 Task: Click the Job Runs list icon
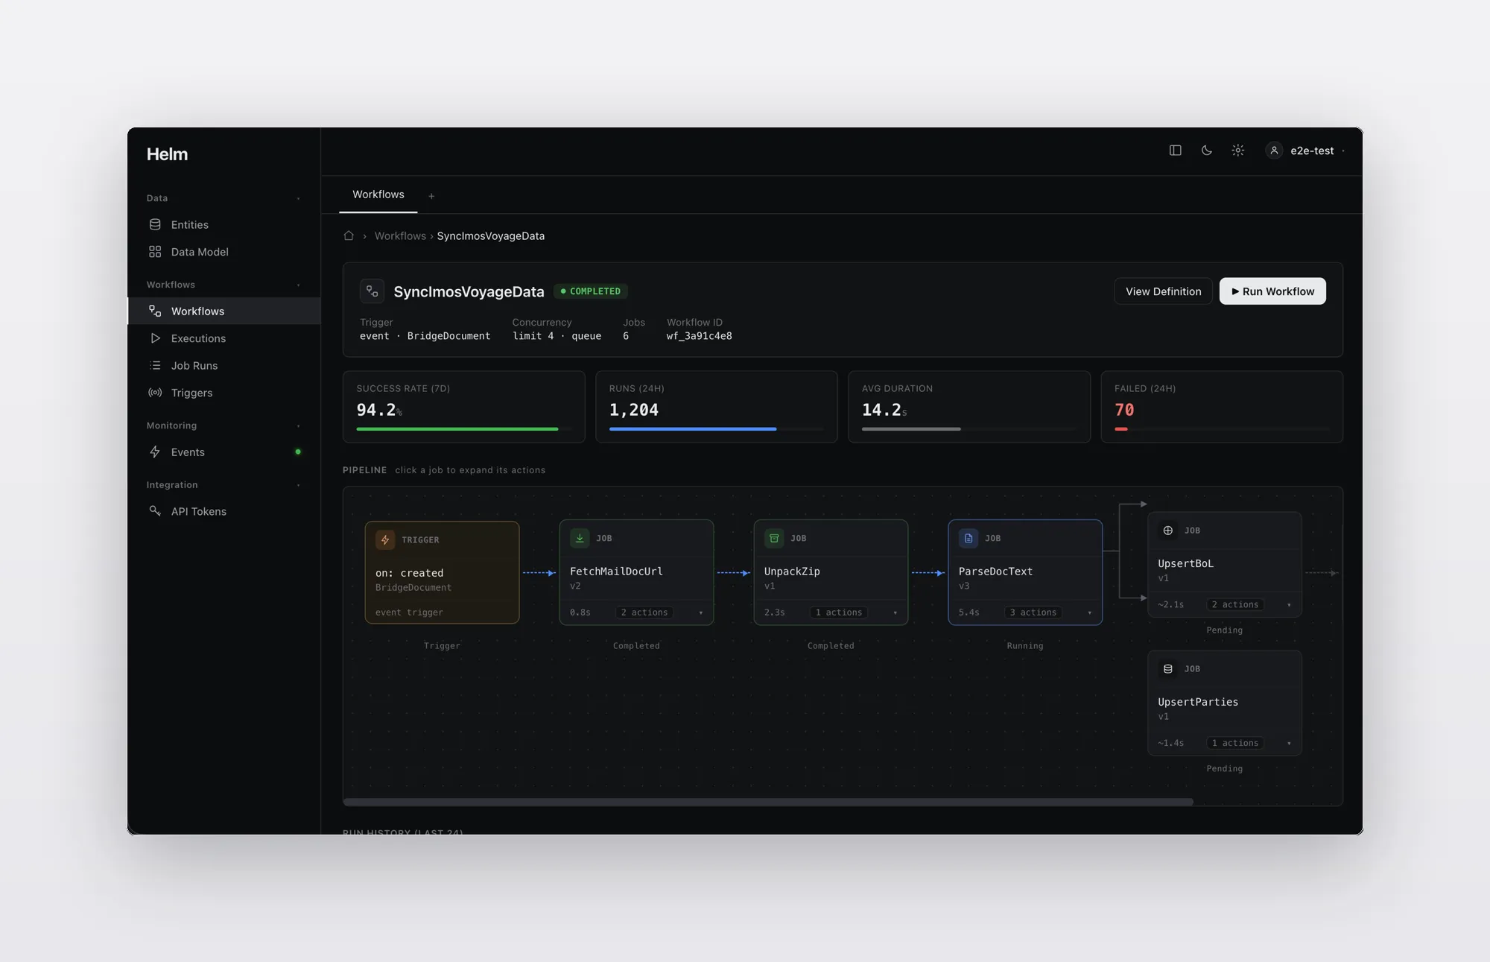(x=155, y=365)
